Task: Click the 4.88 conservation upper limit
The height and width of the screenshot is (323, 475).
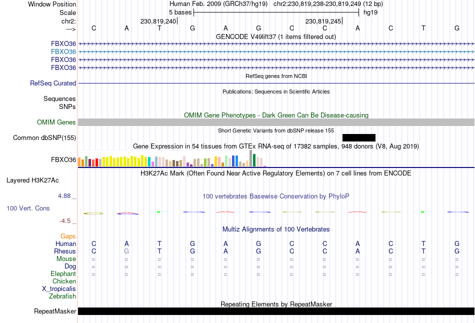Action: tap(64, 196)
